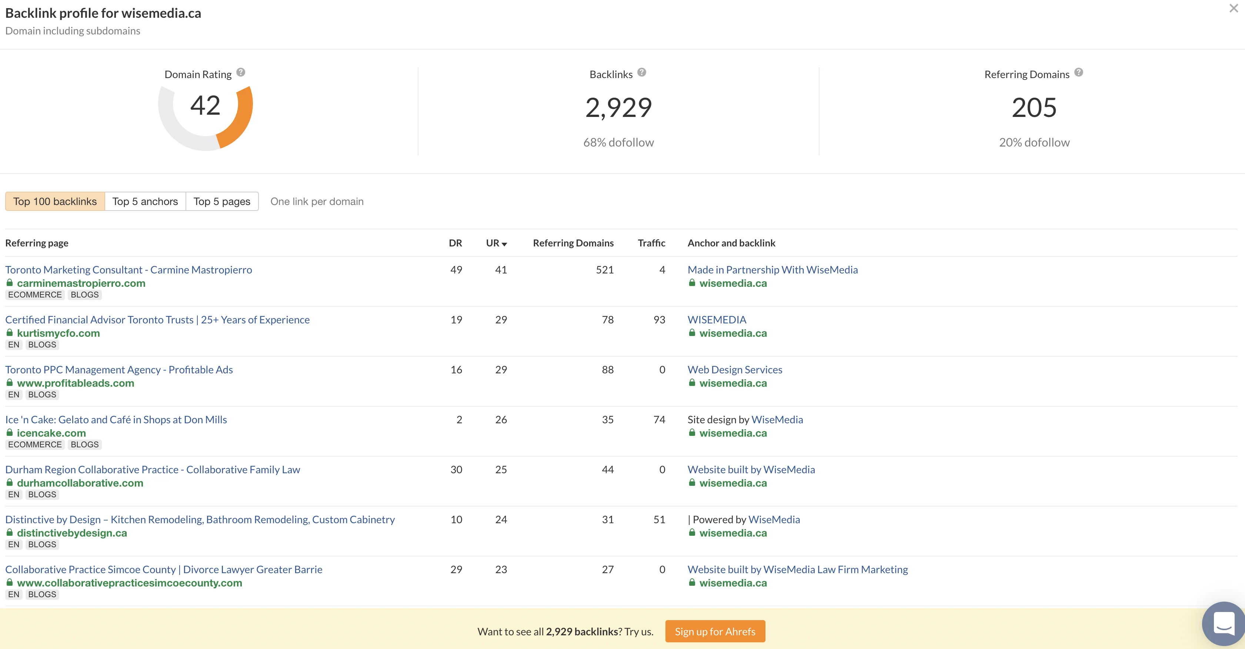Click BLOGS tag under icencake.com
Image resolution: width=1245 pixels, height=649 pixels.
click(84, 444)
